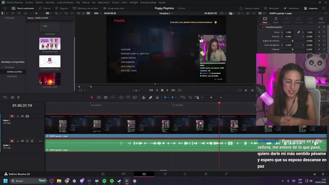Adjust the Ángulo de rotación slider

(x=293, y=41)
